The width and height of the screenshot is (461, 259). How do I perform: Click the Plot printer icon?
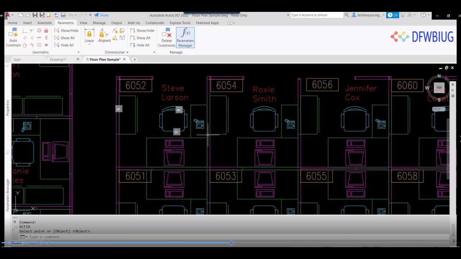pos(63,15)
